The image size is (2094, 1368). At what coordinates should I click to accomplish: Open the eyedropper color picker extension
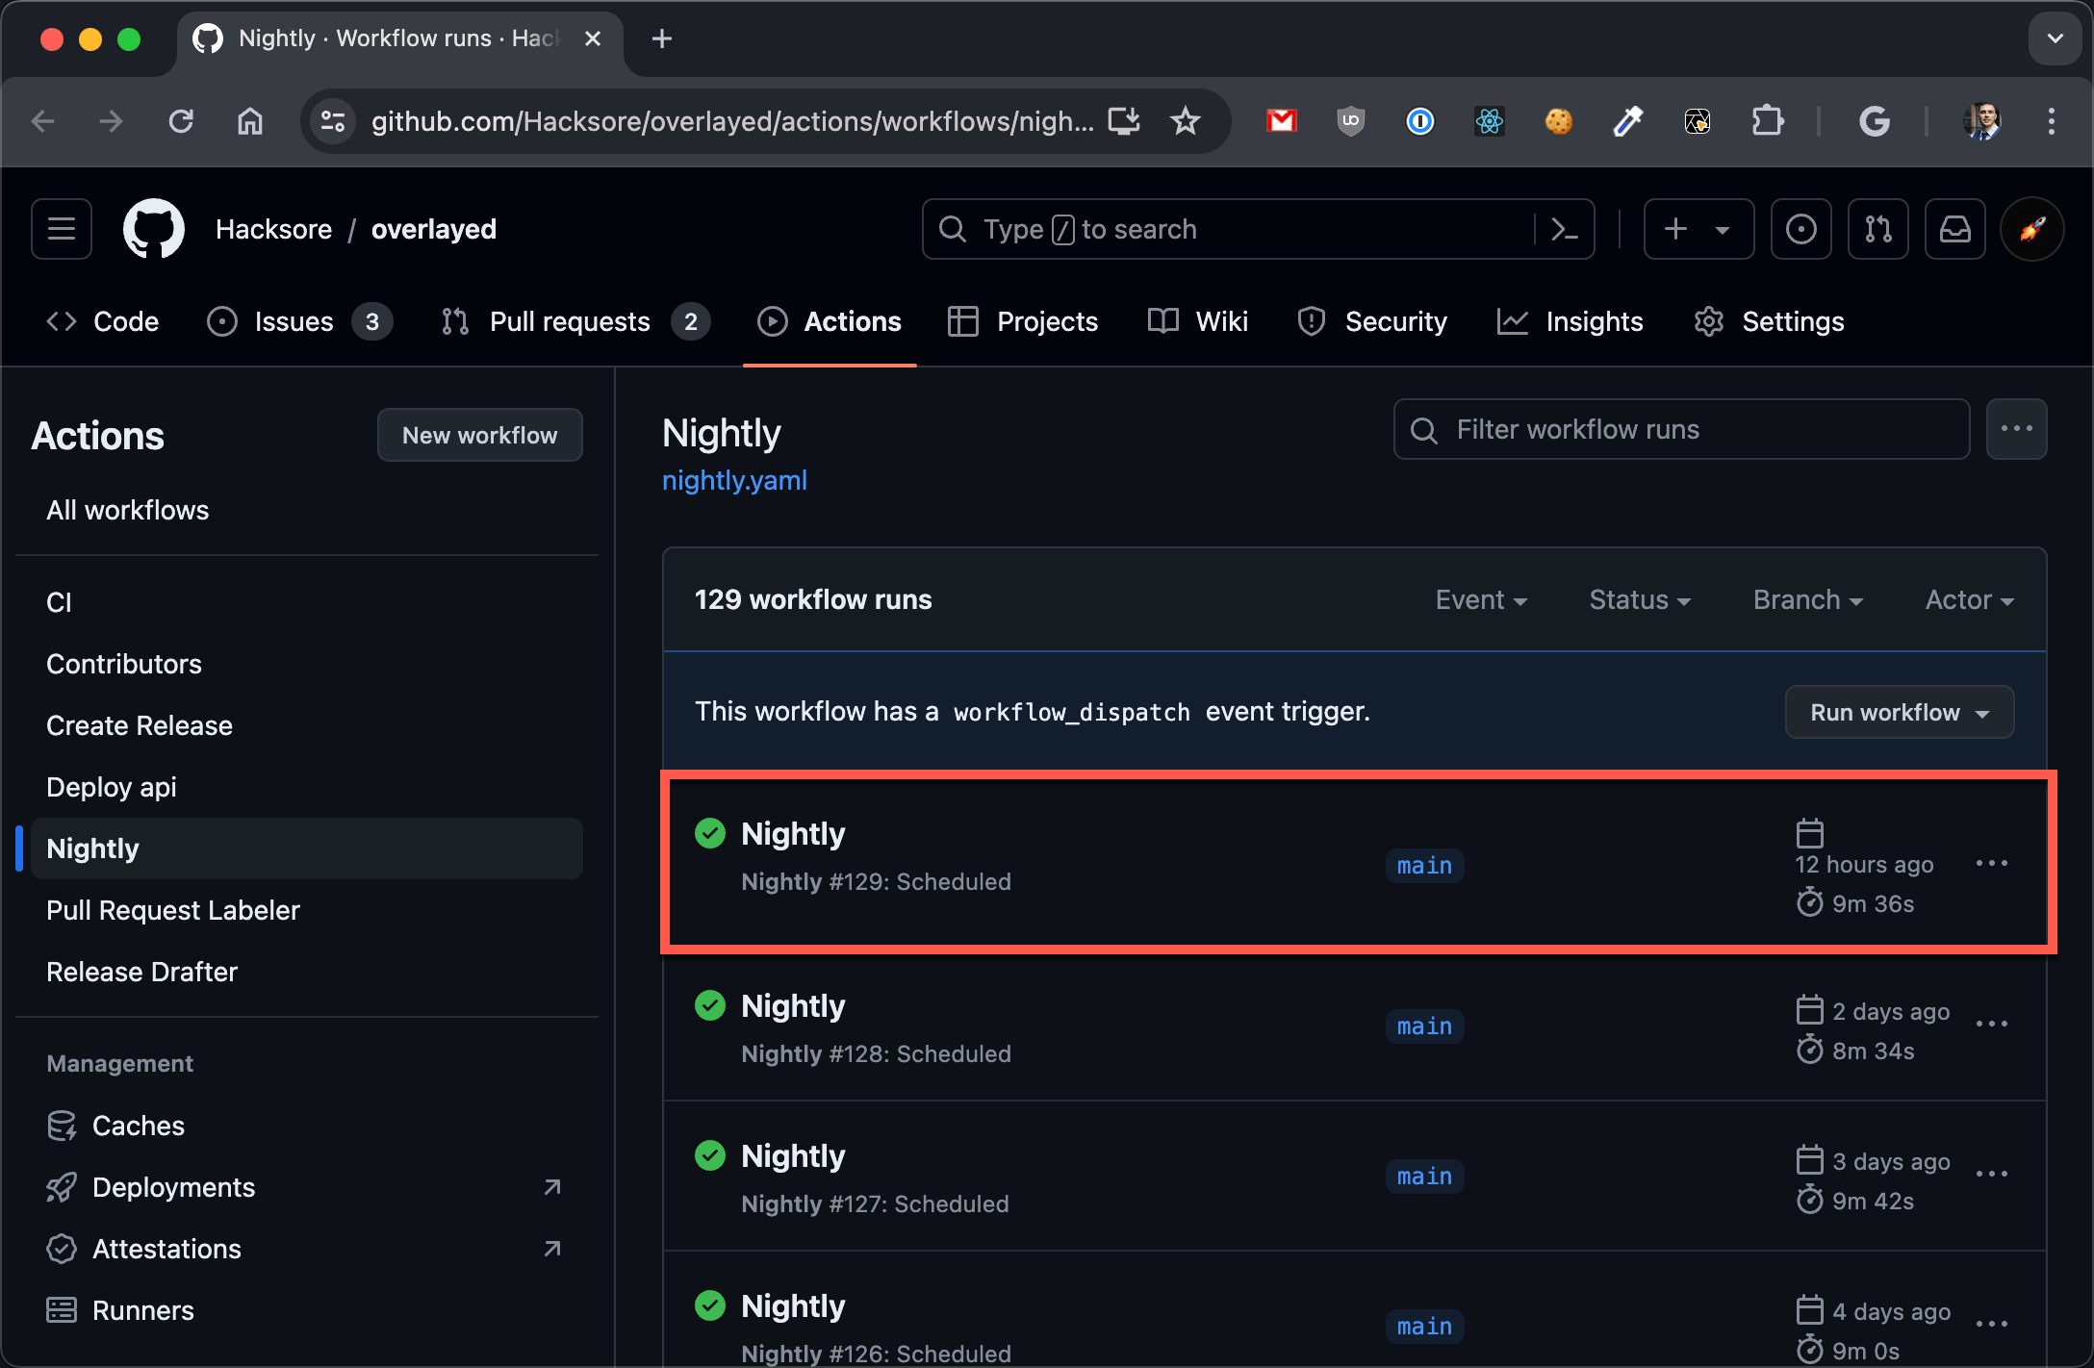(x=1628, y=121)
